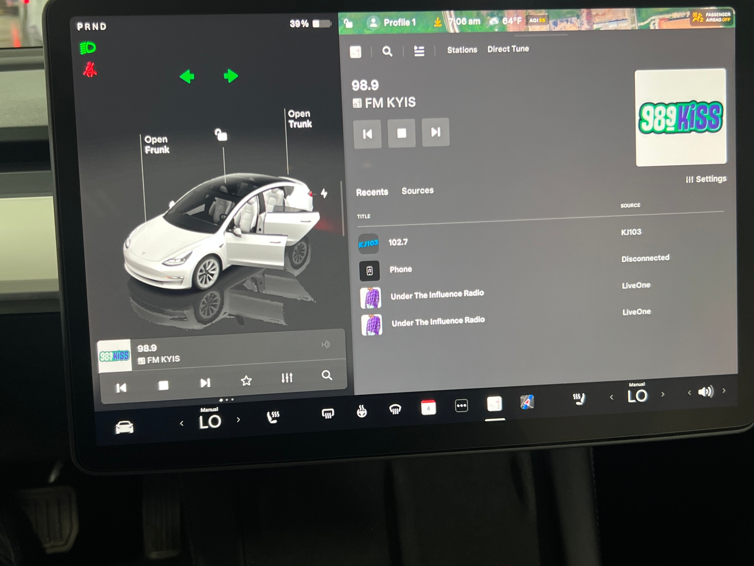Viewport: 754px width, 566px height.
Task: Favorite station with star icon
Action: pos(246,380)
